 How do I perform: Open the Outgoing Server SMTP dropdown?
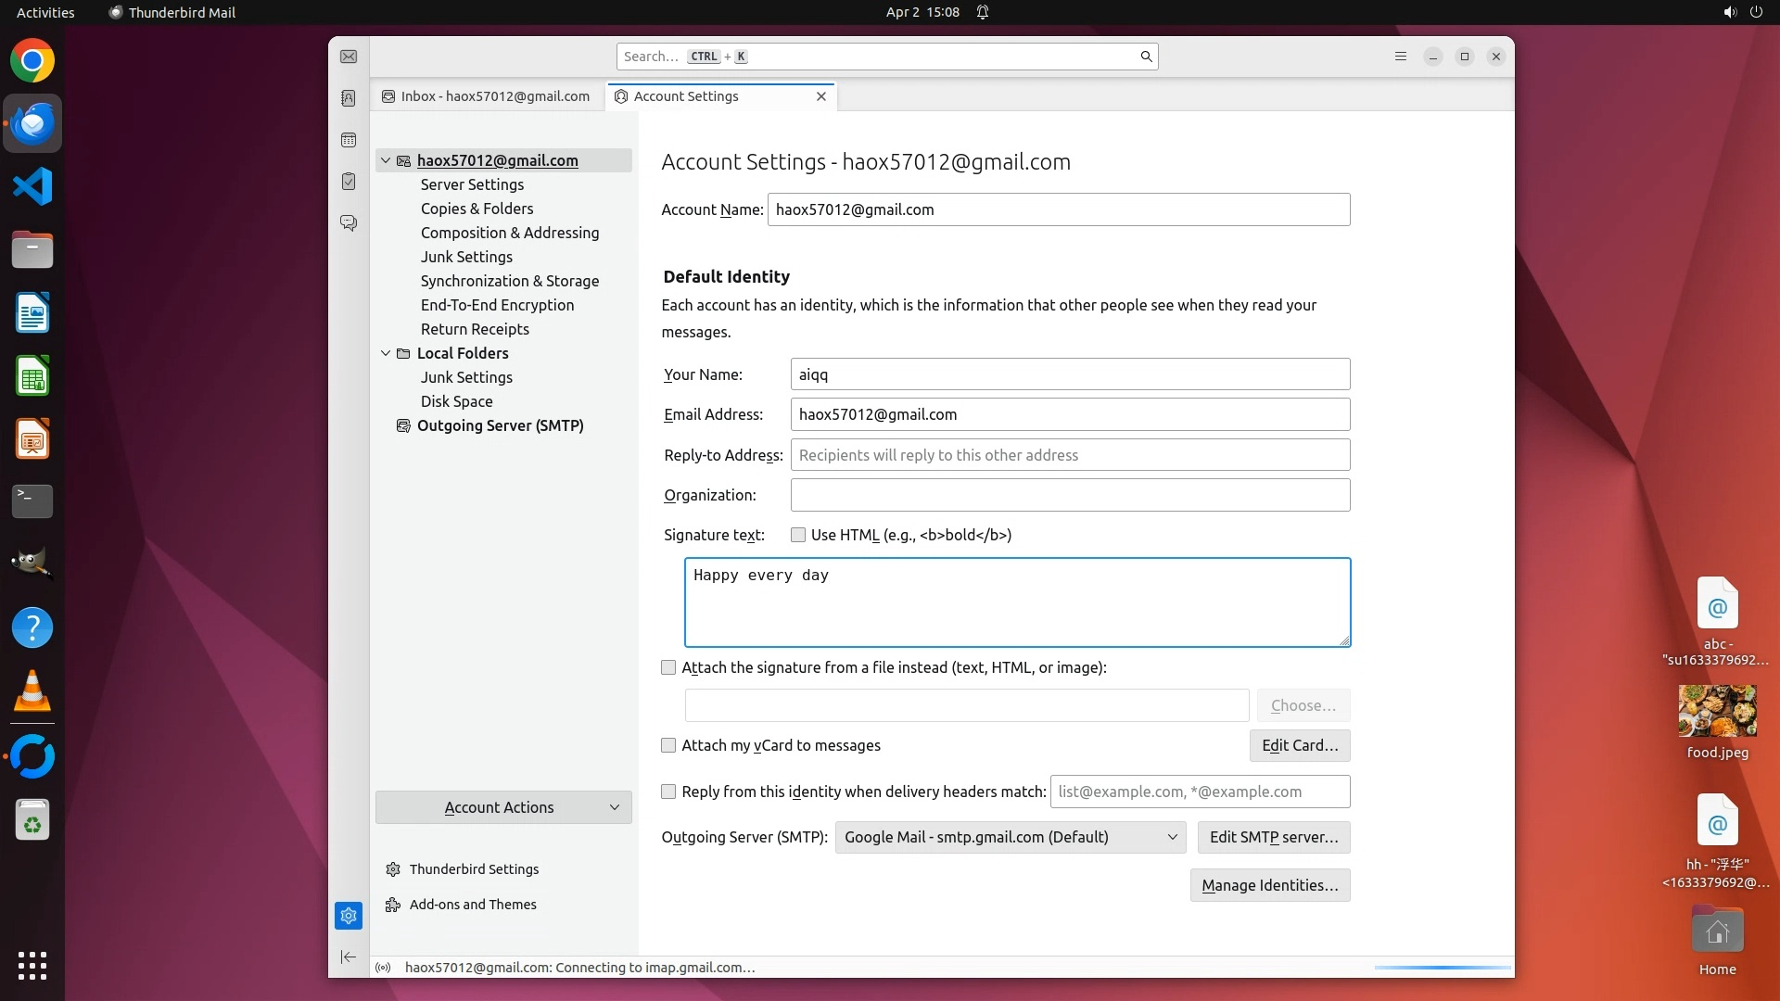1010,837
